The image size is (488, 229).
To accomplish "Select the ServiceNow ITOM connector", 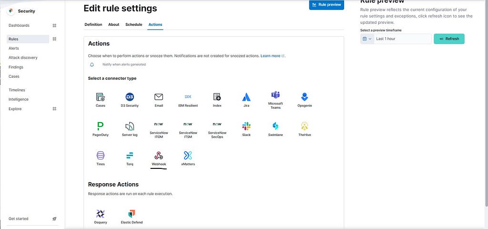I will click(159, 130).
